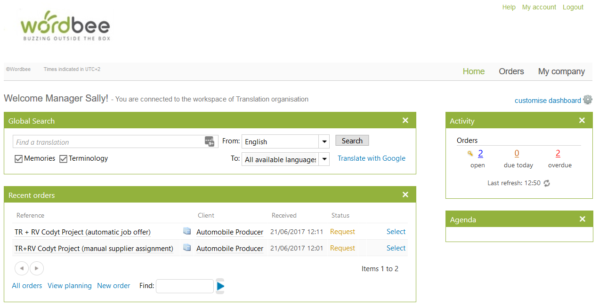Open the To languages dropdown

324,159
